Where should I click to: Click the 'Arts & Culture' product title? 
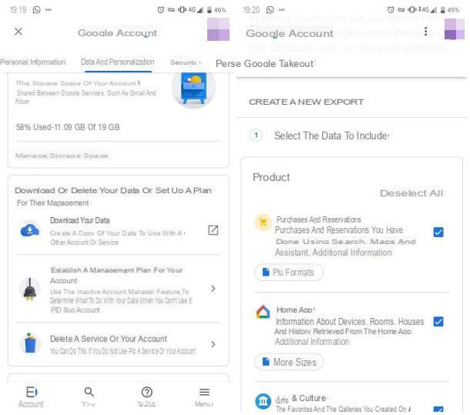(300, 399)
